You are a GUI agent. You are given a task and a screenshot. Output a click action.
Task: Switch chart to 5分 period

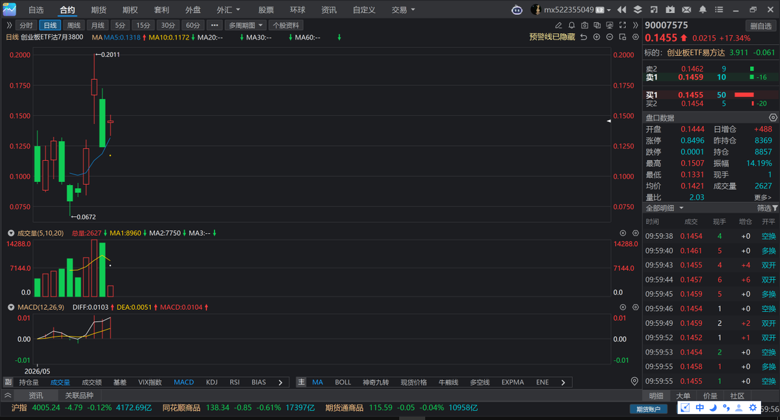(x=121, y=25)
